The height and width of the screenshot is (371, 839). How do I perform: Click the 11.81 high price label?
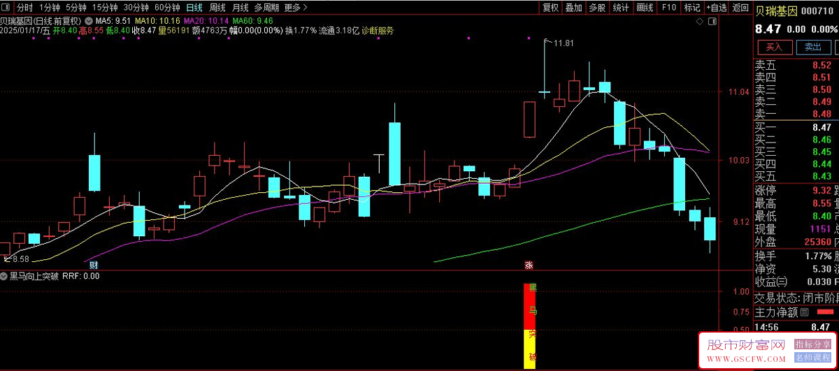564,43
